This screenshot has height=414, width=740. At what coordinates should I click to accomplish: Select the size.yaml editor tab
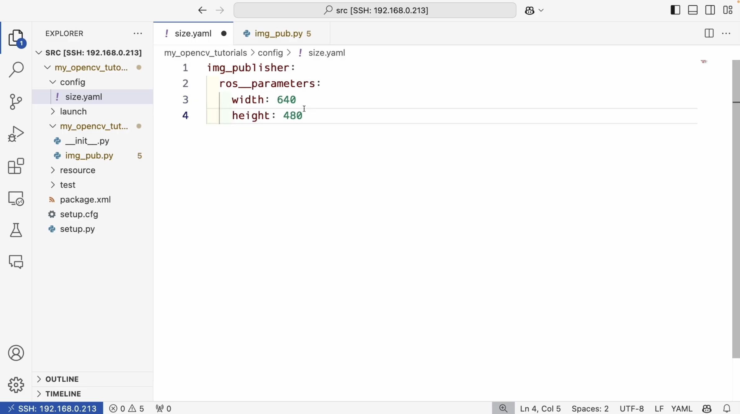pos(193,34)
